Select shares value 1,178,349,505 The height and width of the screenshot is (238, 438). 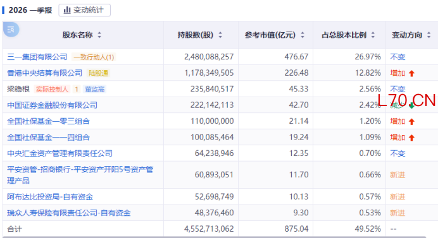click(x=209, y=73)
